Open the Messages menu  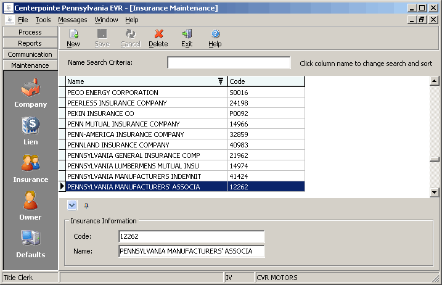click(73, 20)
